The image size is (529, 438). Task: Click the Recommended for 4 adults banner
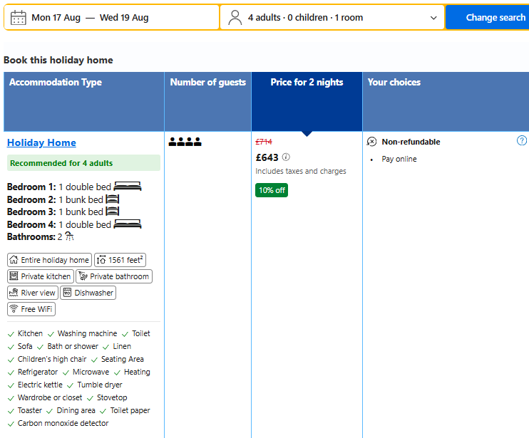pos(83,163)
